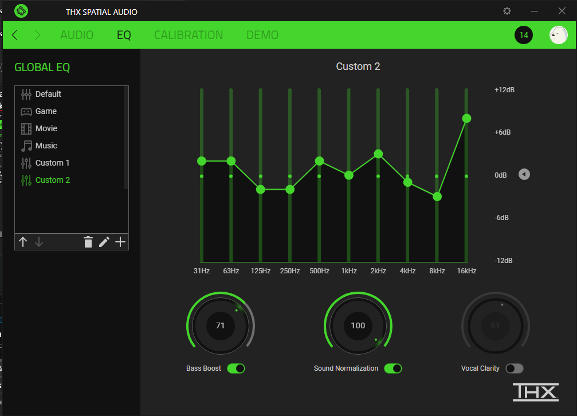Click the 31Hz band slider handle
The image size is (577, 416).
pyautogui.click(x=202, y=161)
